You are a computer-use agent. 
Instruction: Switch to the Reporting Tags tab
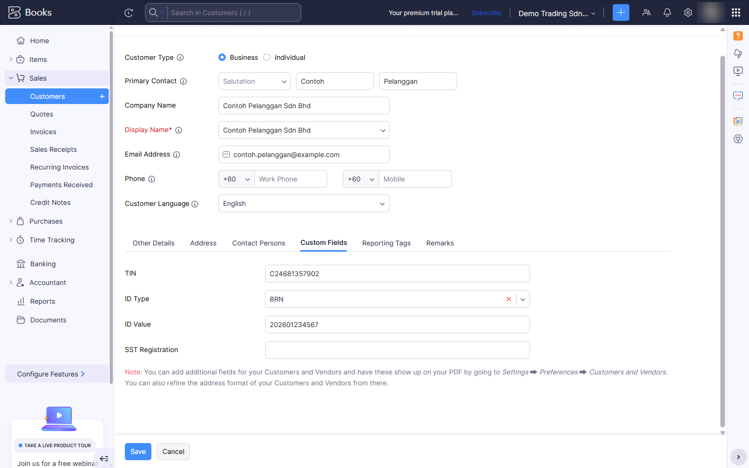tap(386, 243)
